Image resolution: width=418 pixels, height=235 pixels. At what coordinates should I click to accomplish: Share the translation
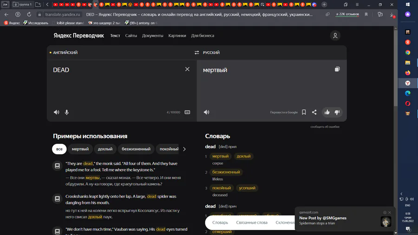pyautogui.click(x=314, y=112)
